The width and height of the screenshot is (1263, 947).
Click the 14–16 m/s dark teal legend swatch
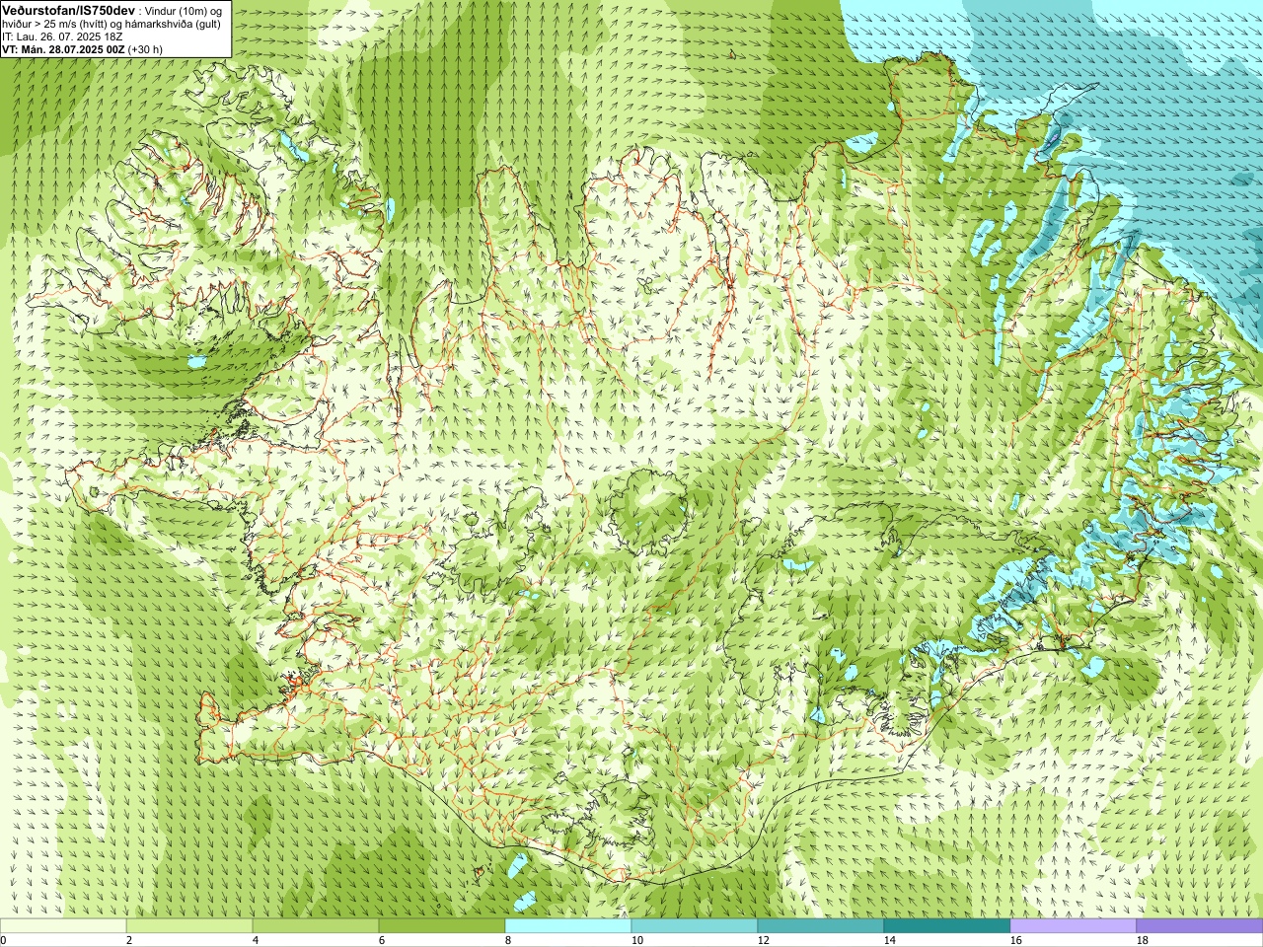pos(947,926)
